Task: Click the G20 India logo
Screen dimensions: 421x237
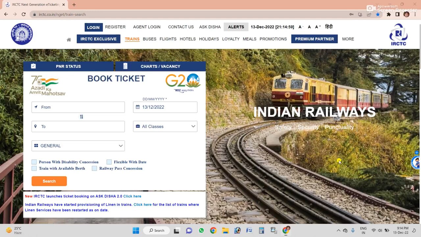Action: [183, 83]
